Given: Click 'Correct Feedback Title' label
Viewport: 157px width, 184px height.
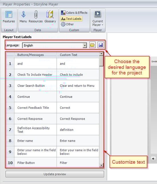Looking at the screenshot, I should [33, 108].
